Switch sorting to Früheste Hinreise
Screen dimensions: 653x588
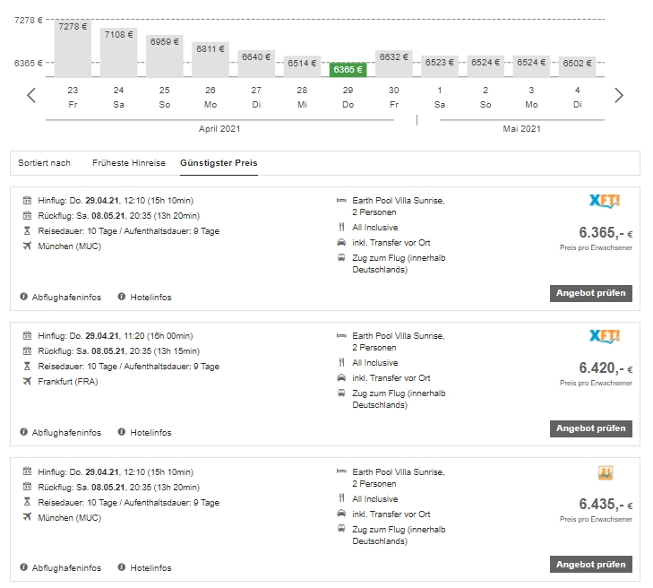[128, 163]
